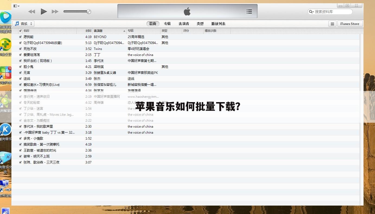This screenshot has width=375, height=214.
Task: Click the list view icon beside iTunes Store
Action: click(x=332, y=24)
